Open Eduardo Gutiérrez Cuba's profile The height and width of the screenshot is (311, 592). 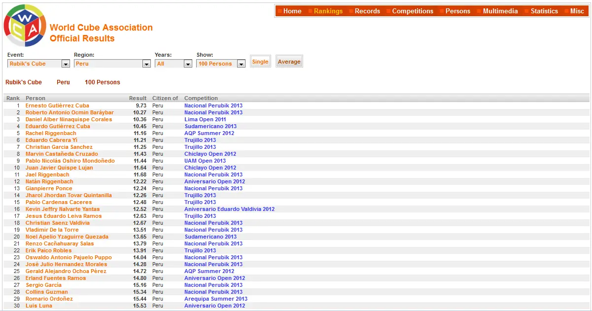click(58, 126)
